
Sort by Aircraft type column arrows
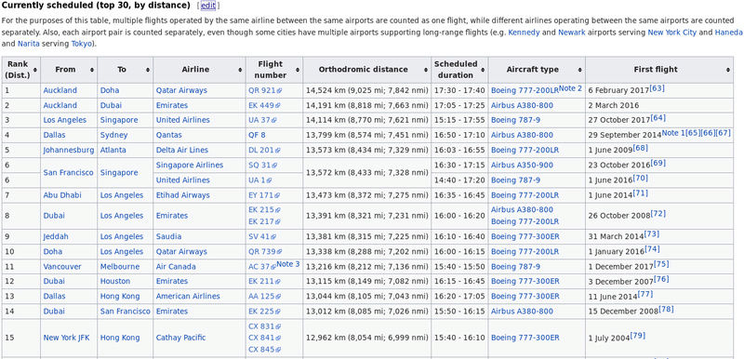(579, 70)
